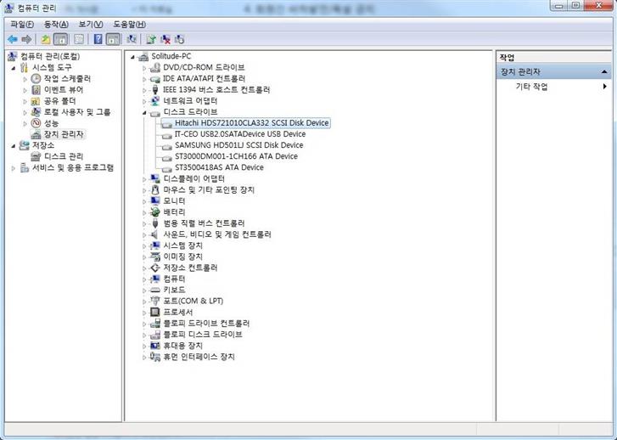Expand the 네트워크 어댑터 node

pos(145,100)
